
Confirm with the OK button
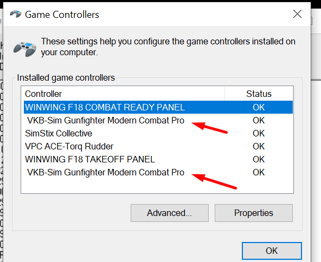coord(272,251)
